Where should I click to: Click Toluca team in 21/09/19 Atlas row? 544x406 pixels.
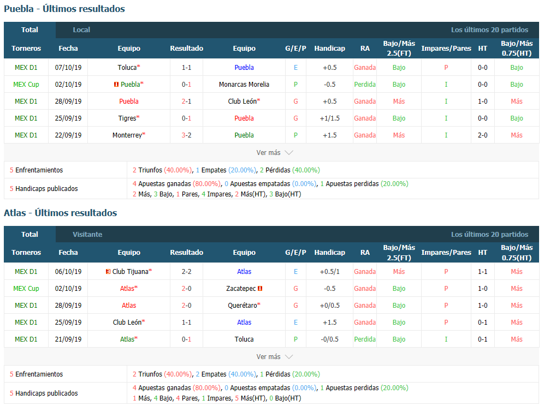pos(244,339)
